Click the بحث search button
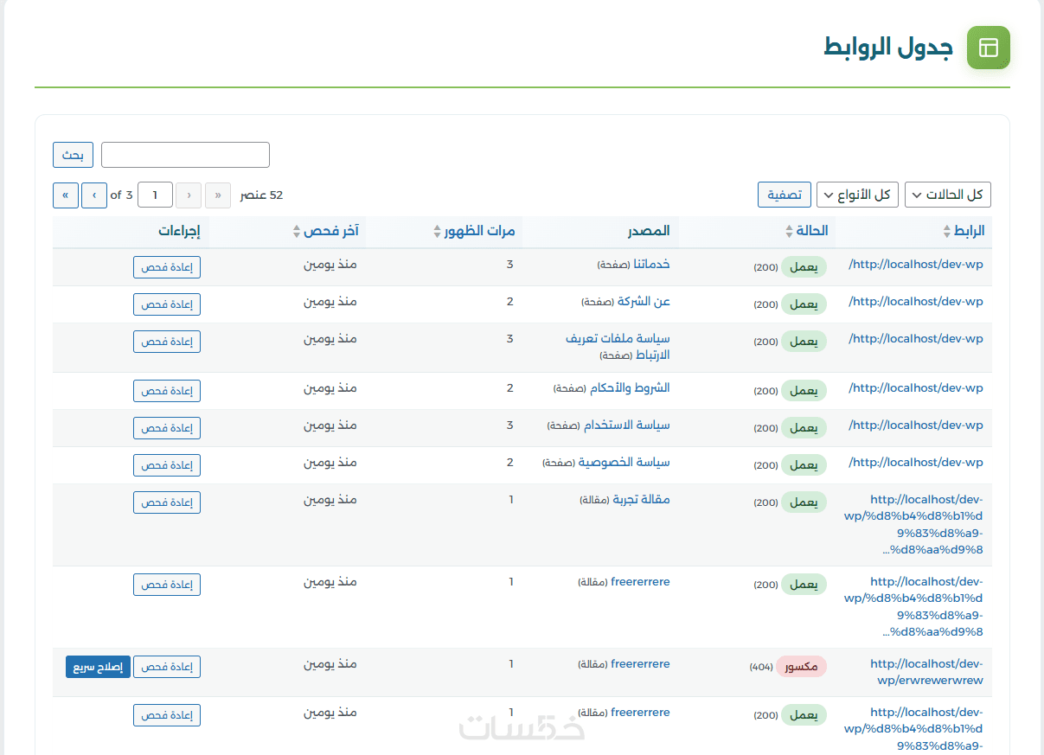1044x755 pixels. coord(73,156)
